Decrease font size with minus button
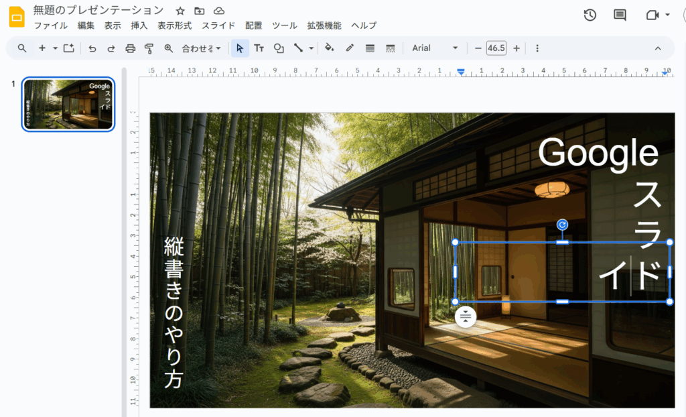The width and height of the screenshot is (686, 417). 478,48
